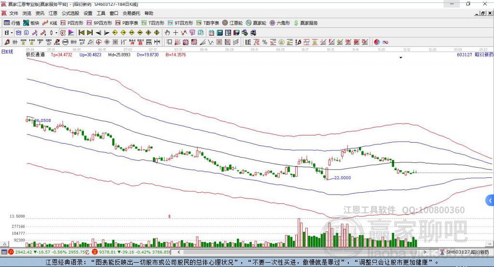Open the 9P四方形 tool
Image resolution: width=494 pixels, height=267 pixels.
(x=99, y=23)
